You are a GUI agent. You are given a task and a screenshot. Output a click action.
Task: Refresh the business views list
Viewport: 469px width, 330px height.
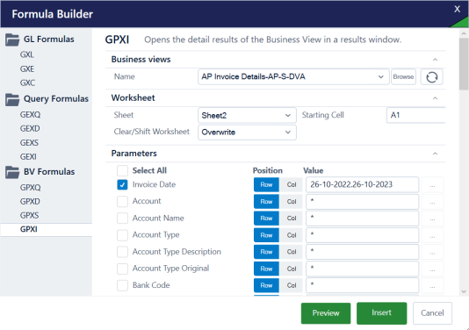pyautogui.click(x=431, y=77)
